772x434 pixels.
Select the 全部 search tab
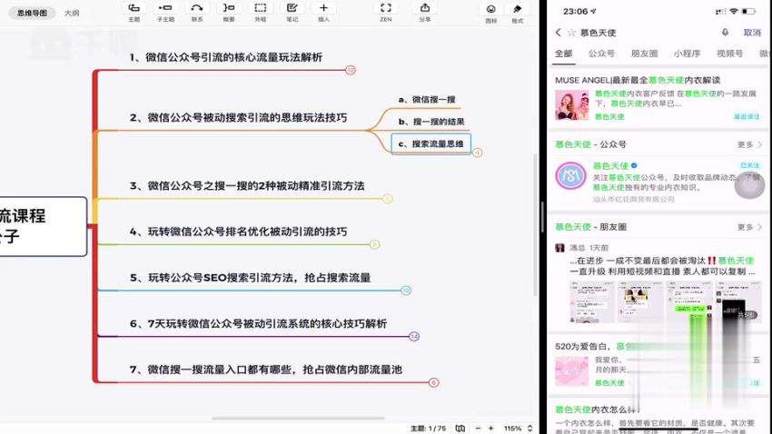point(564,54)
